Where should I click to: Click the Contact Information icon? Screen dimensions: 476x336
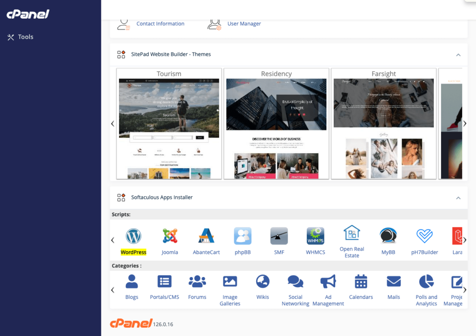pyautogui.click(x=123, y=24)
